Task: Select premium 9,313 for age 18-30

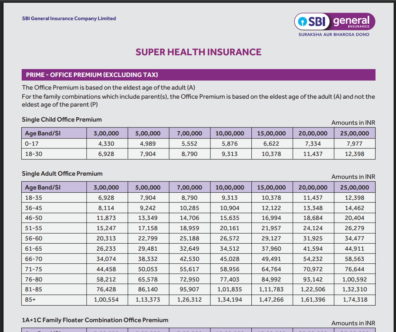Action: tap(231, 154)
